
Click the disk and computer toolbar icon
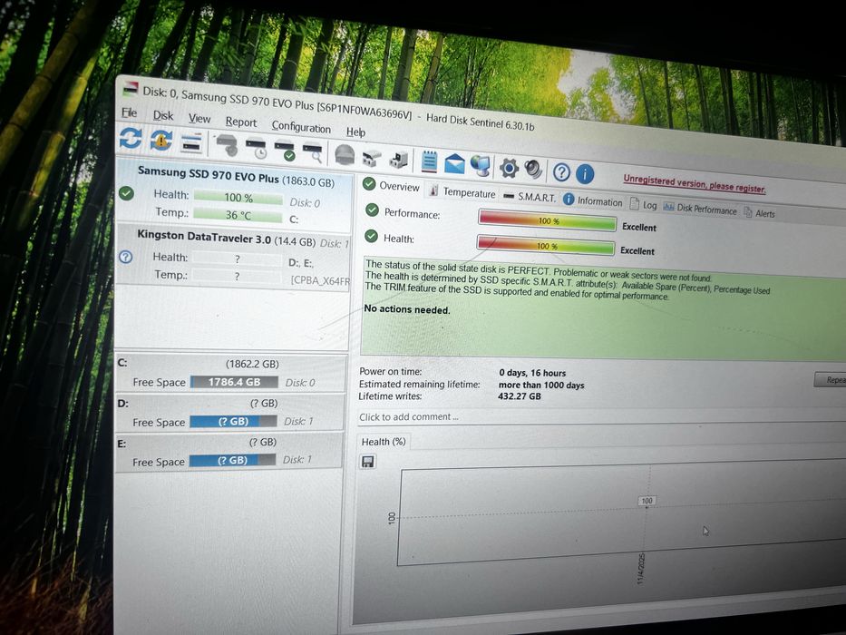(399, 160)
